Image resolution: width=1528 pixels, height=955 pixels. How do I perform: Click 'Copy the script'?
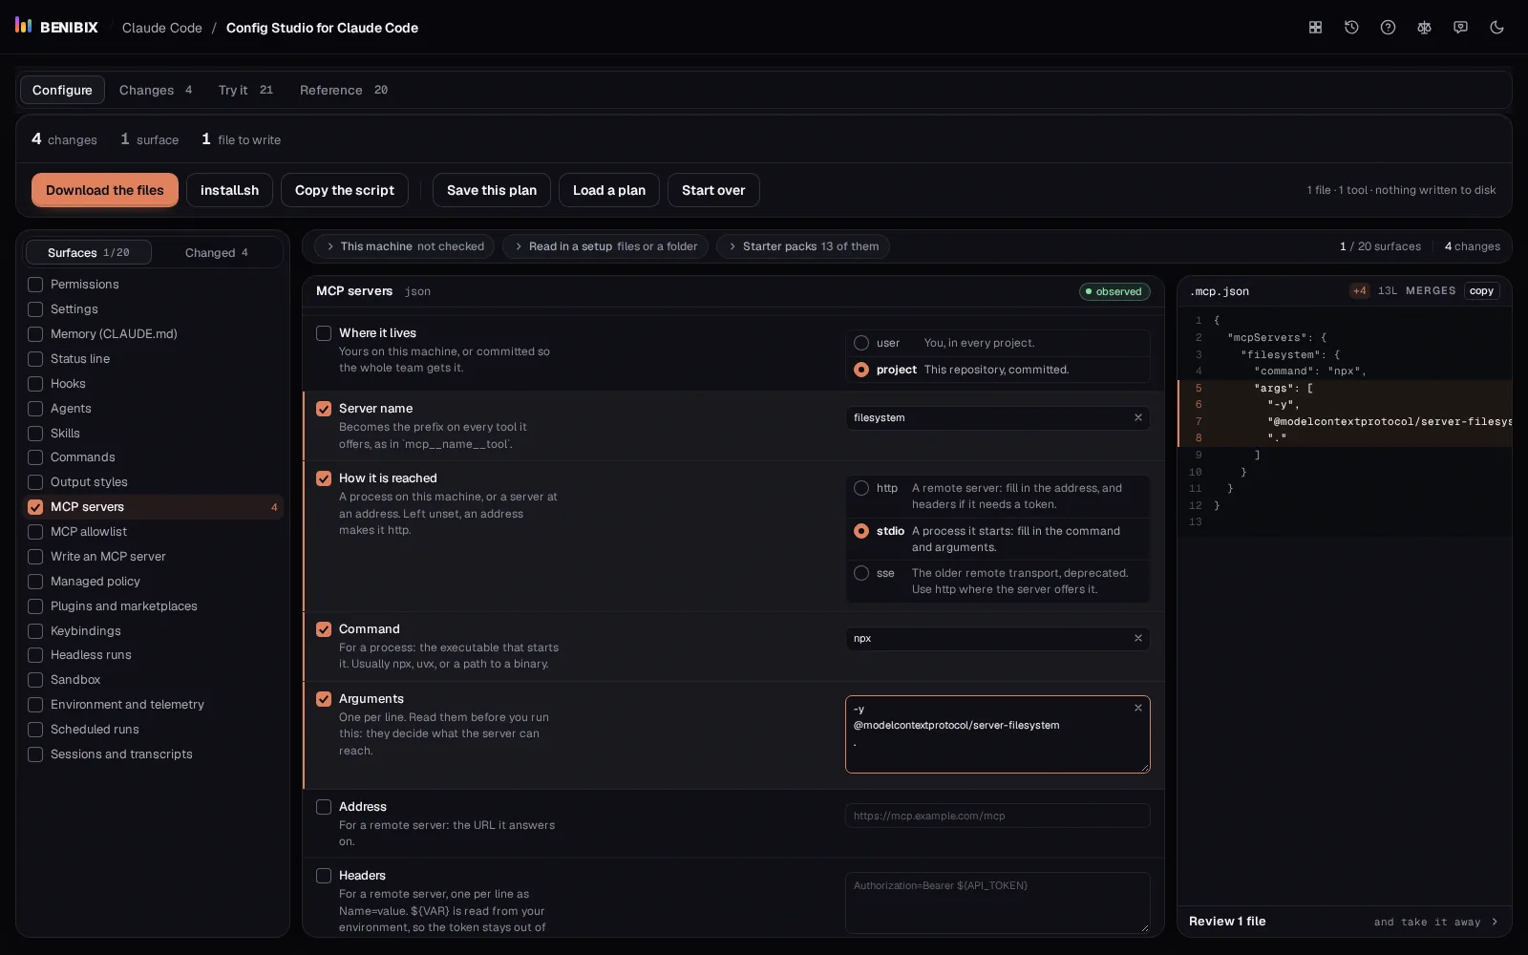click(345, 190)
